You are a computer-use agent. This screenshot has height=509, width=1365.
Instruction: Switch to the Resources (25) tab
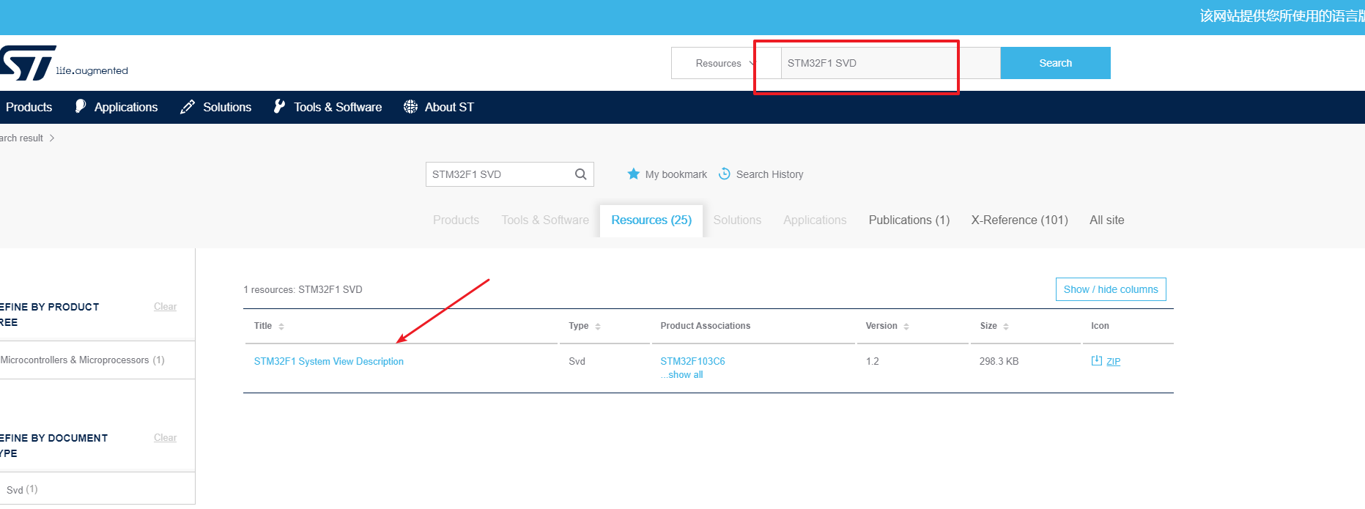[x=651, y=220]
